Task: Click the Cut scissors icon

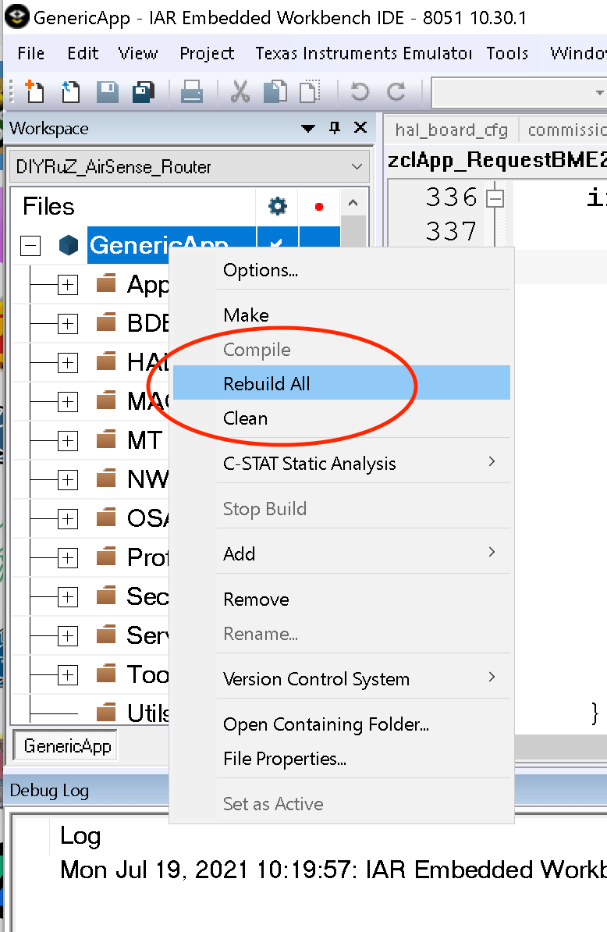Action: click(x=240, y=92)
